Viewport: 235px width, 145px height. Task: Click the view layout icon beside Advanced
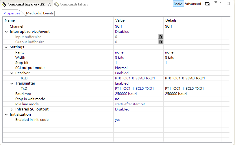(x=207, y=4)
